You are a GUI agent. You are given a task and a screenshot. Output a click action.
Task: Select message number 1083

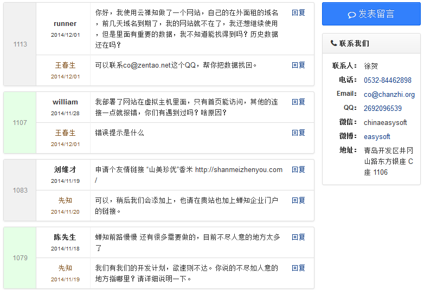pyautogui.click(x=20, y=190)
